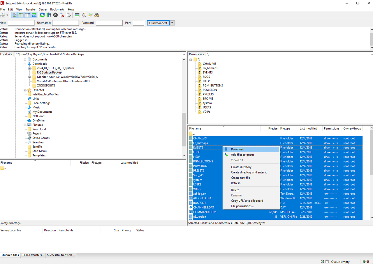The height and width of the screenshot is (264, 373).
Task: Collapse the Downloads tree node
Action: tap(25, 64)
